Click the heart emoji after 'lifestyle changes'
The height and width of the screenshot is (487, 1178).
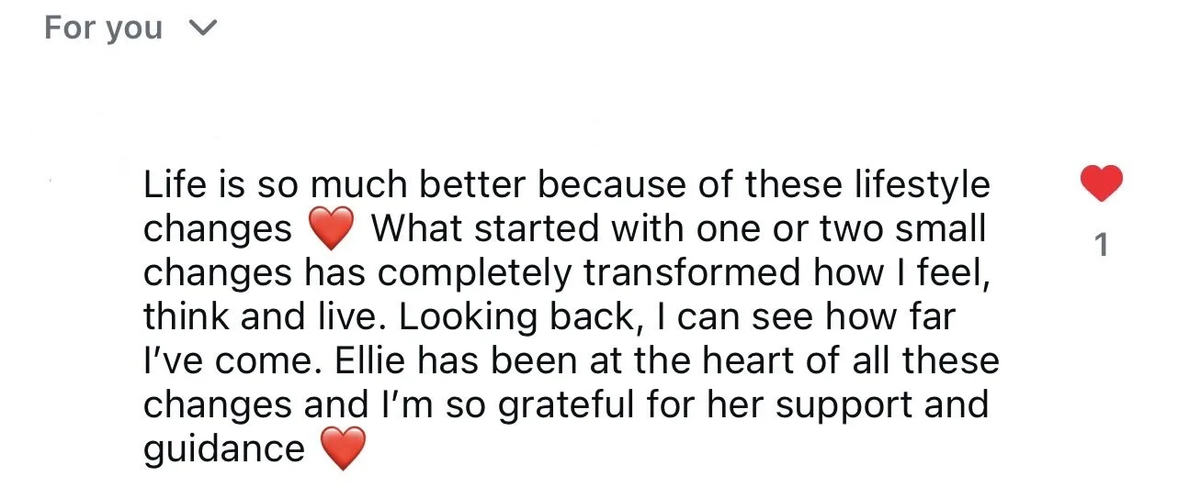[x=331, y=230]
